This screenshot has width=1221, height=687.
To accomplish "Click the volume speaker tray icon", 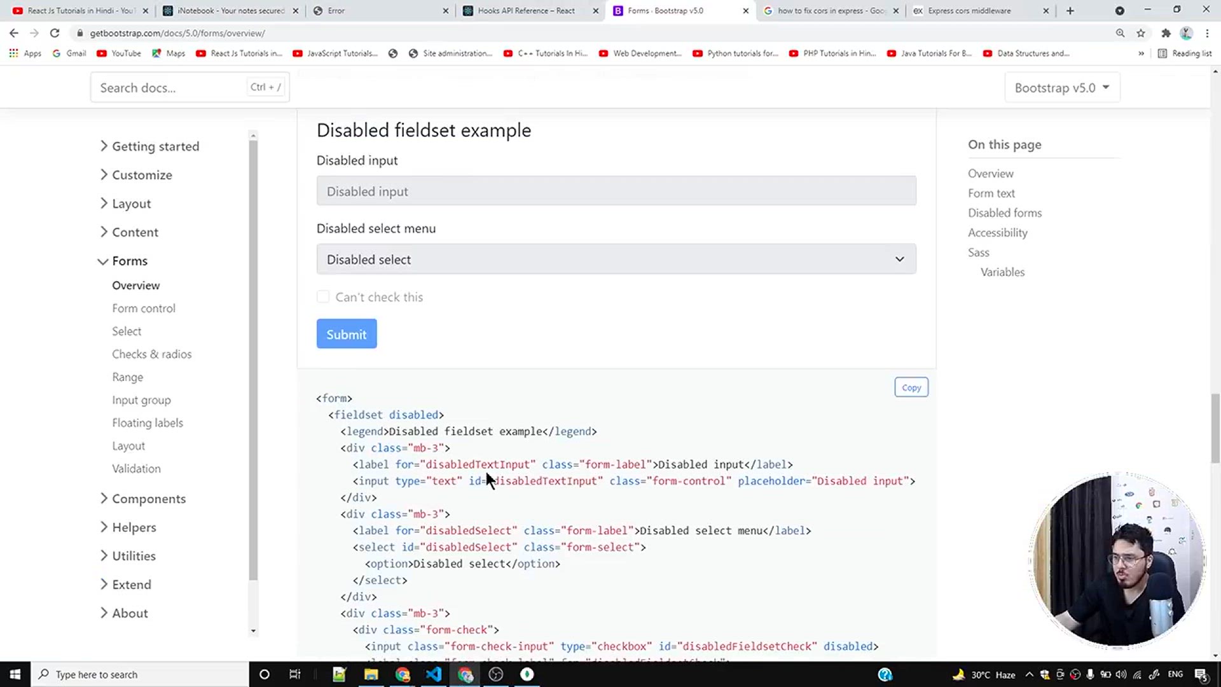I will click(x=1121, y=674).
